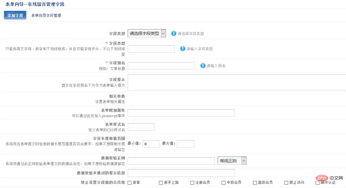Image resolution: width=346 pixels, height=188 pixels.
Task: Tick the 邮件认证 checkbox
Action: pos(317,183)
